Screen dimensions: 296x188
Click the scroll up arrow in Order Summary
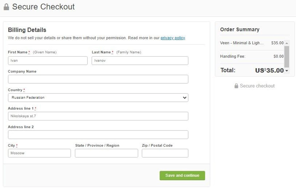click(x=287, y=43)
